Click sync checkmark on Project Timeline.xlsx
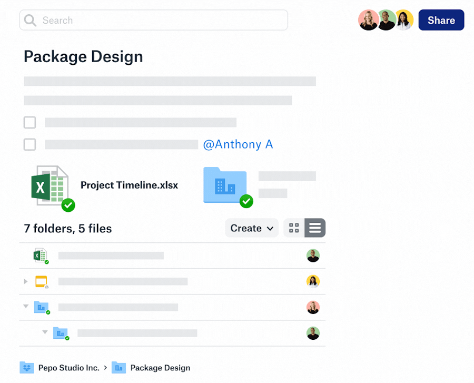The image size is (474, 383). point(68,205)
